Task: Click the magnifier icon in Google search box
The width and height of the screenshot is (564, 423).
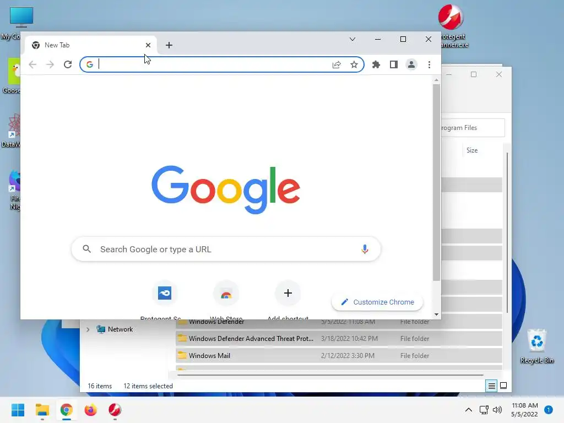Action: click(x=86, y=249)
